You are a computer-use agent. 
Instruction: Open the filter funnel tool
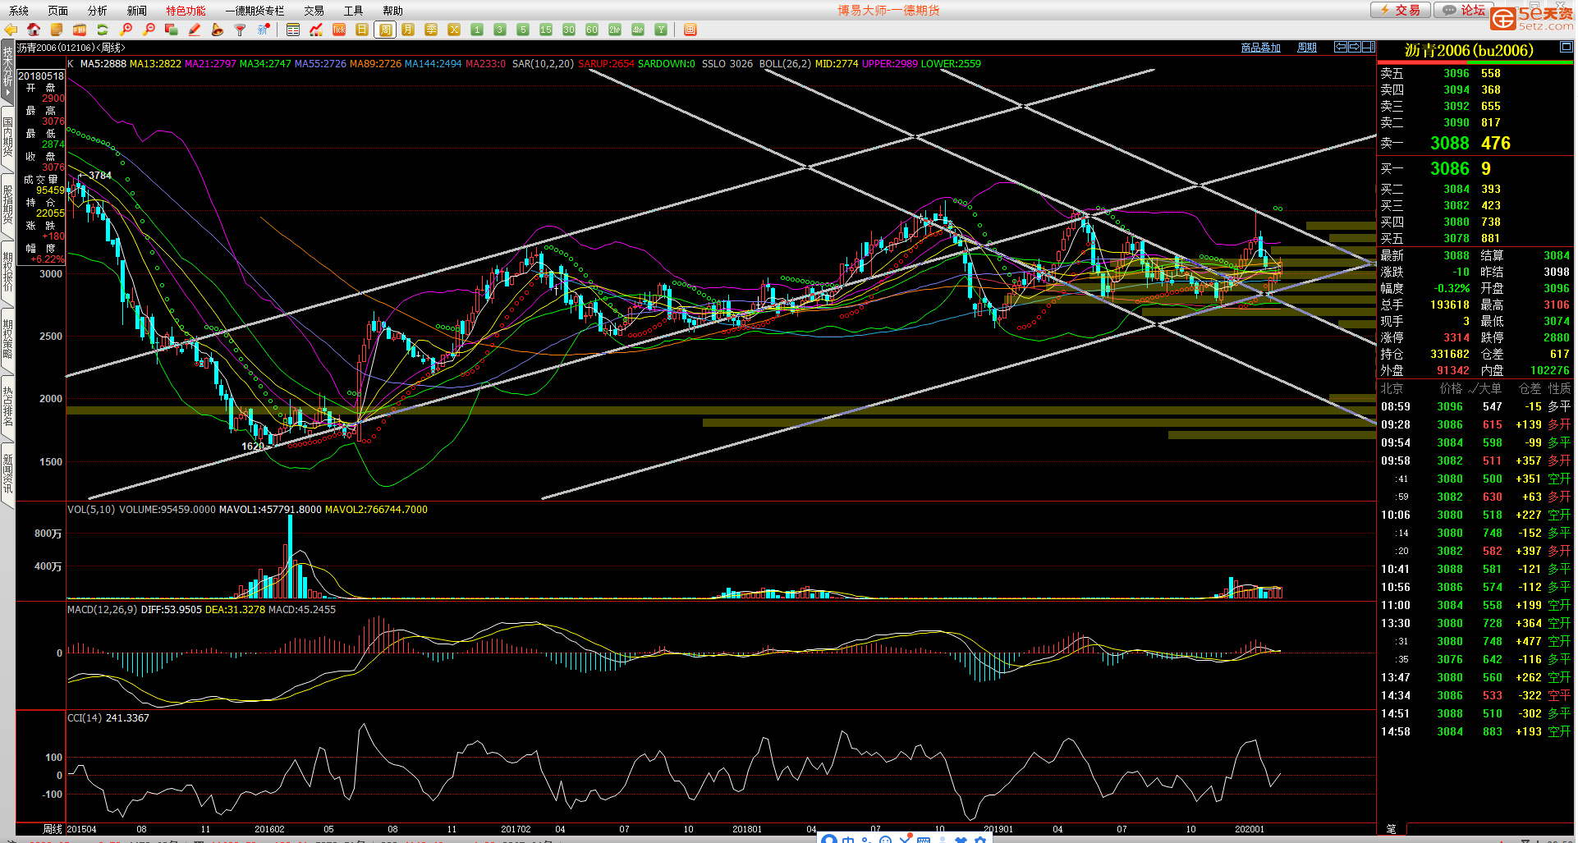pos(240,30)
